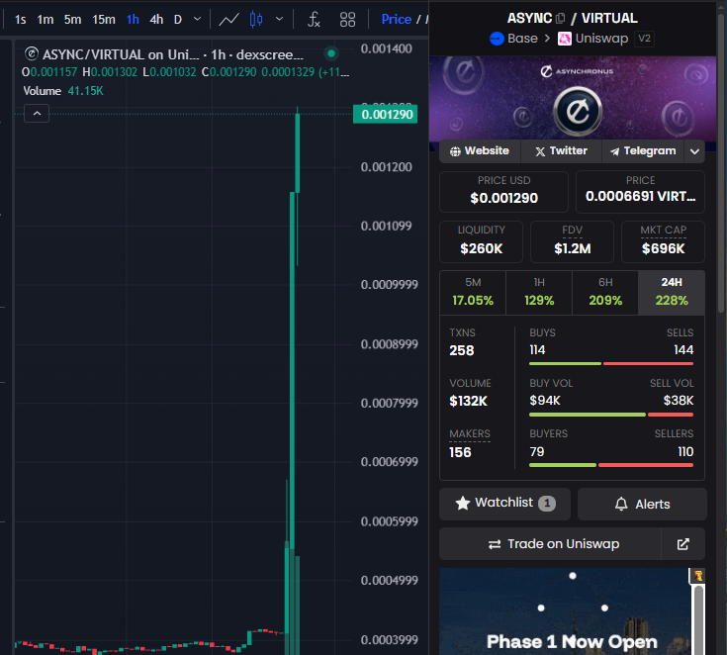Click the Base chain icon
Image resolution: width=727 pixels, height=655 pixels.
click(497, 39)
